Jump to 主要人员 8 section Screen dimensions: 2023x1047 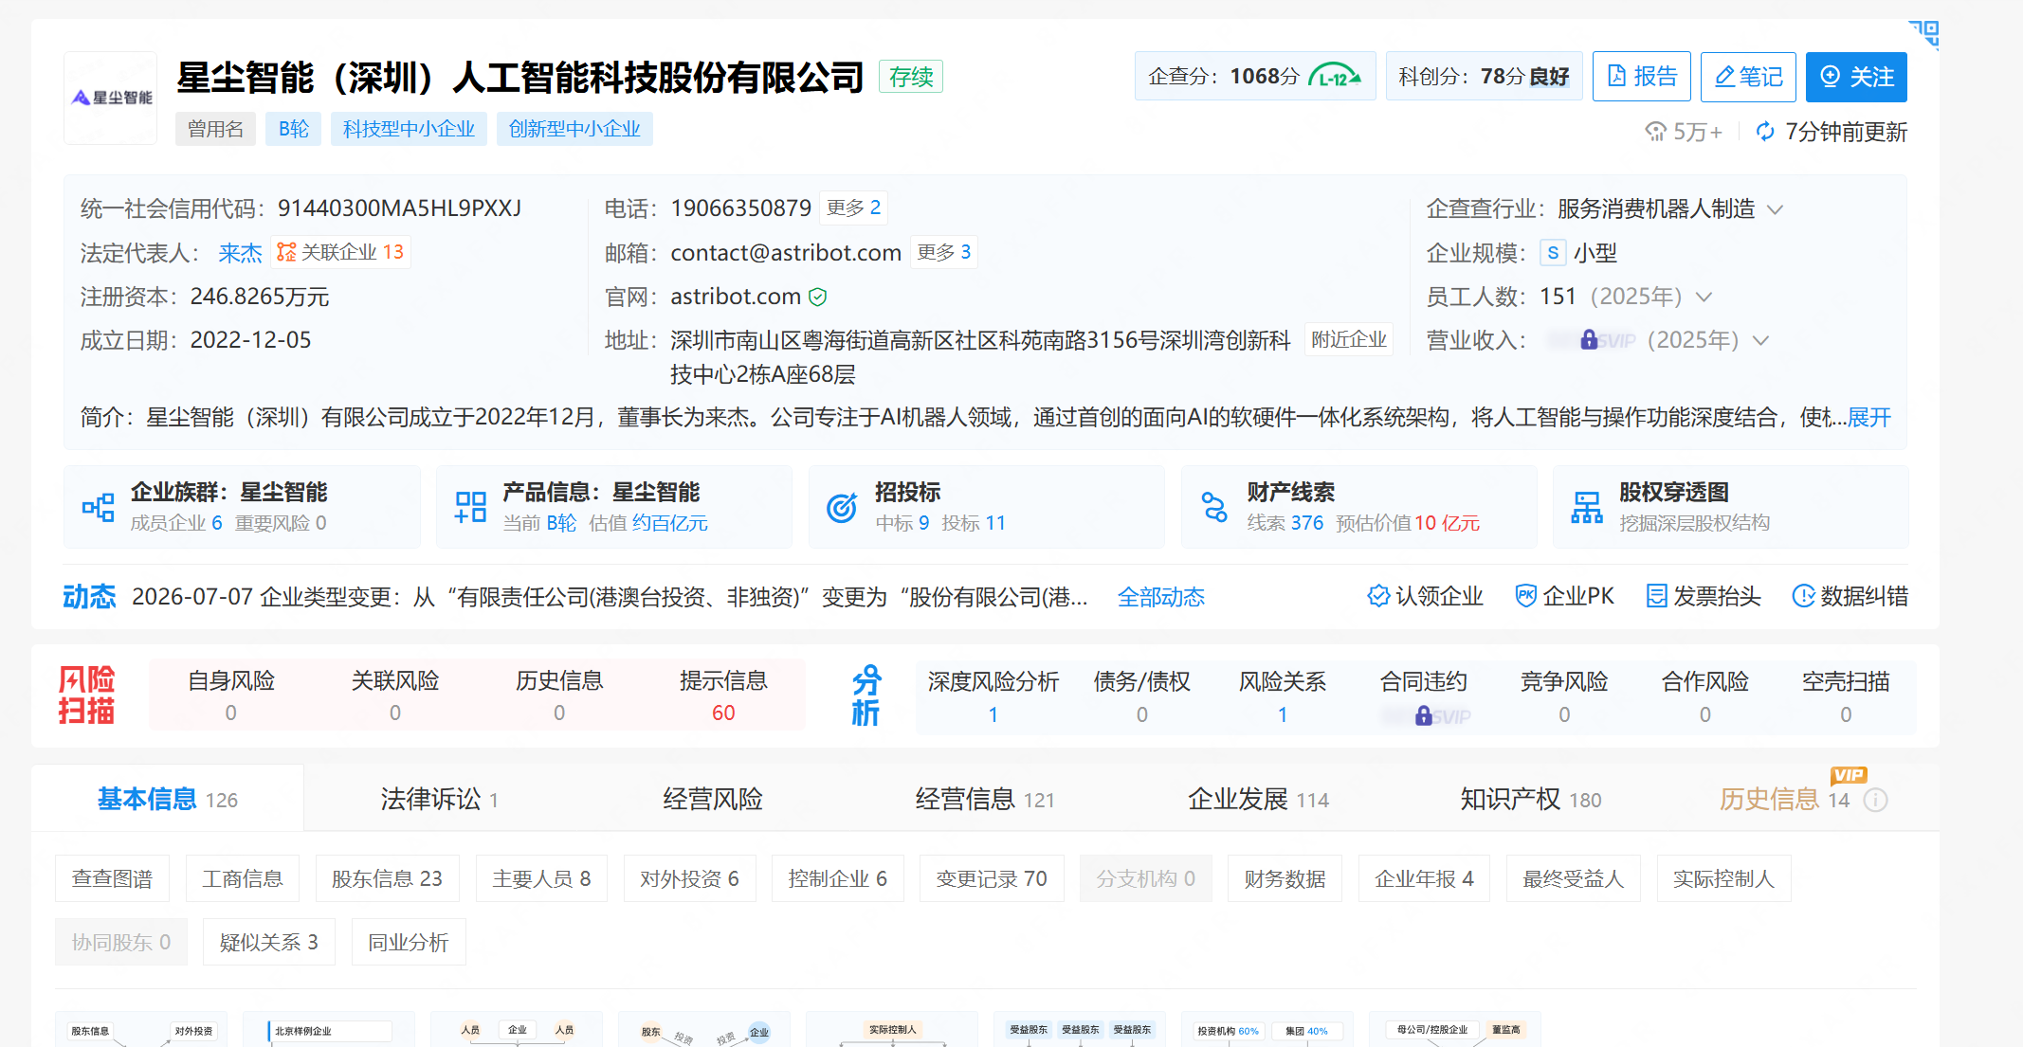[541, 878]
